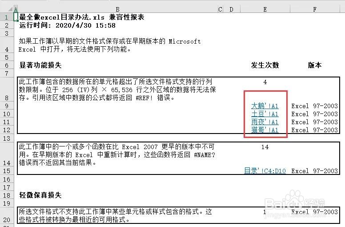This screenshot has width=345, height=227.
Task: Select row 10 header
Action: click(7, 114)
